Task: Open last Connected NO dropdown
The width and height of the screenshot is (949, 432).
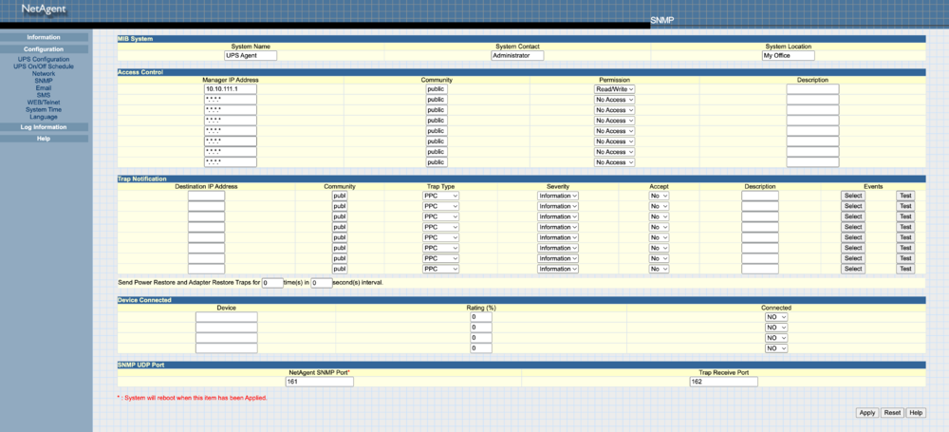Action: click(x=776, y=348)
